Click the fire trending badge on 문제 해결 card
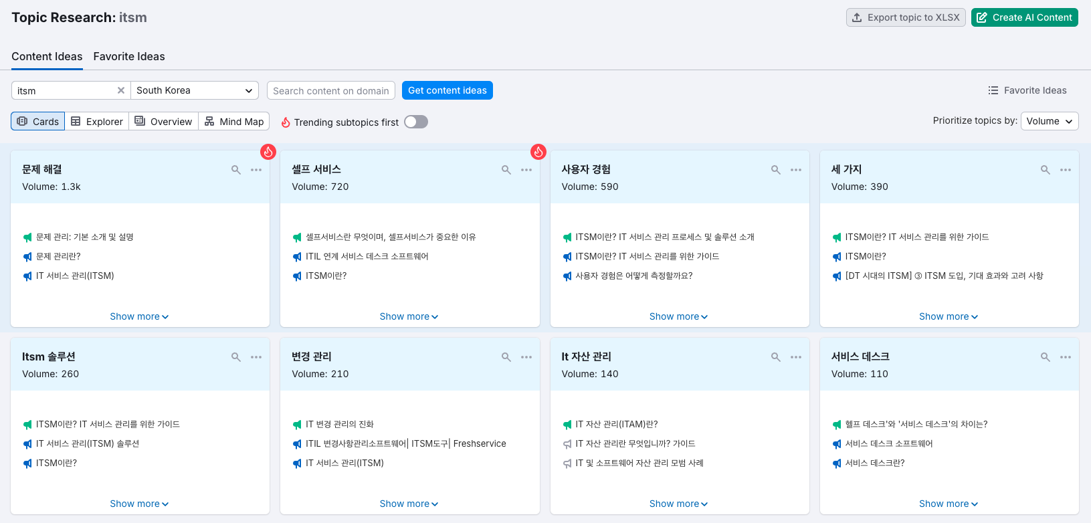1091x523 pixels. (268, 152)
